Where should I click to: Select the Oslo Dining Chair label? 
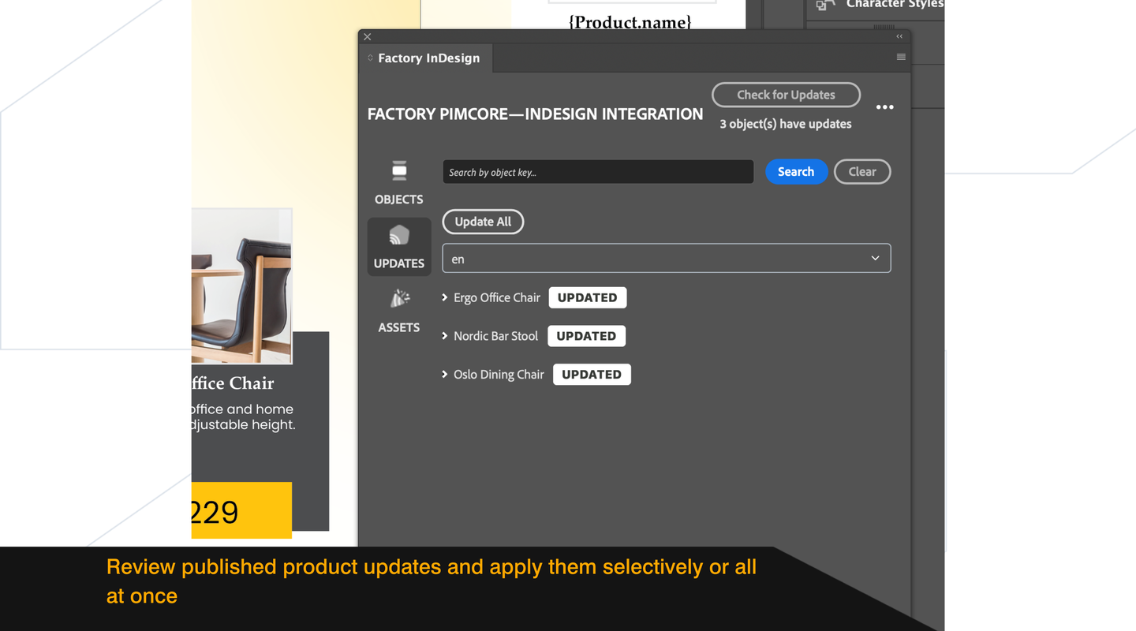(x=499, y=375)
